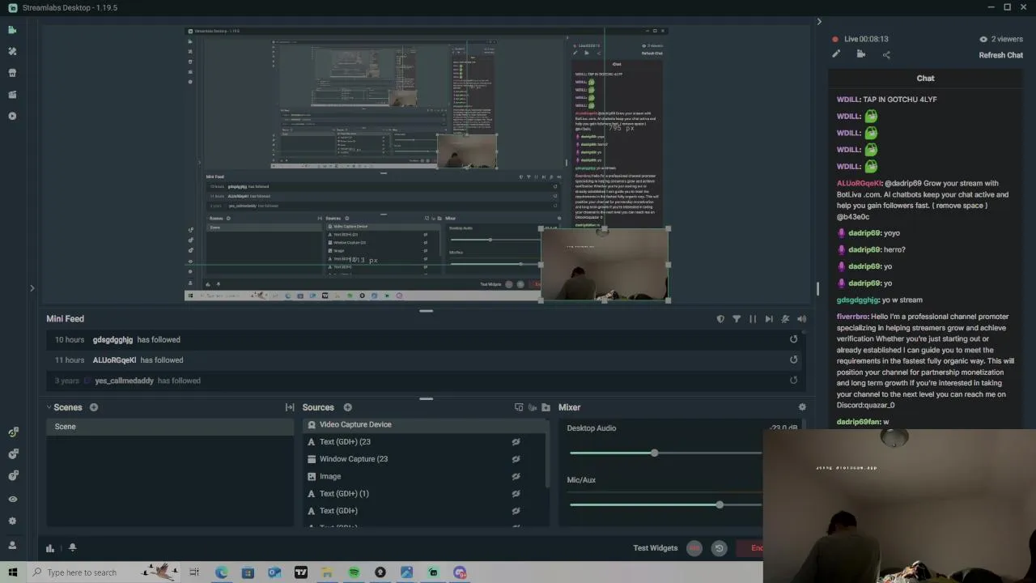Open performance stats bar chart icon
Image resolution: width=1036 pixels, height=583 pixels.
coord(50,548)
